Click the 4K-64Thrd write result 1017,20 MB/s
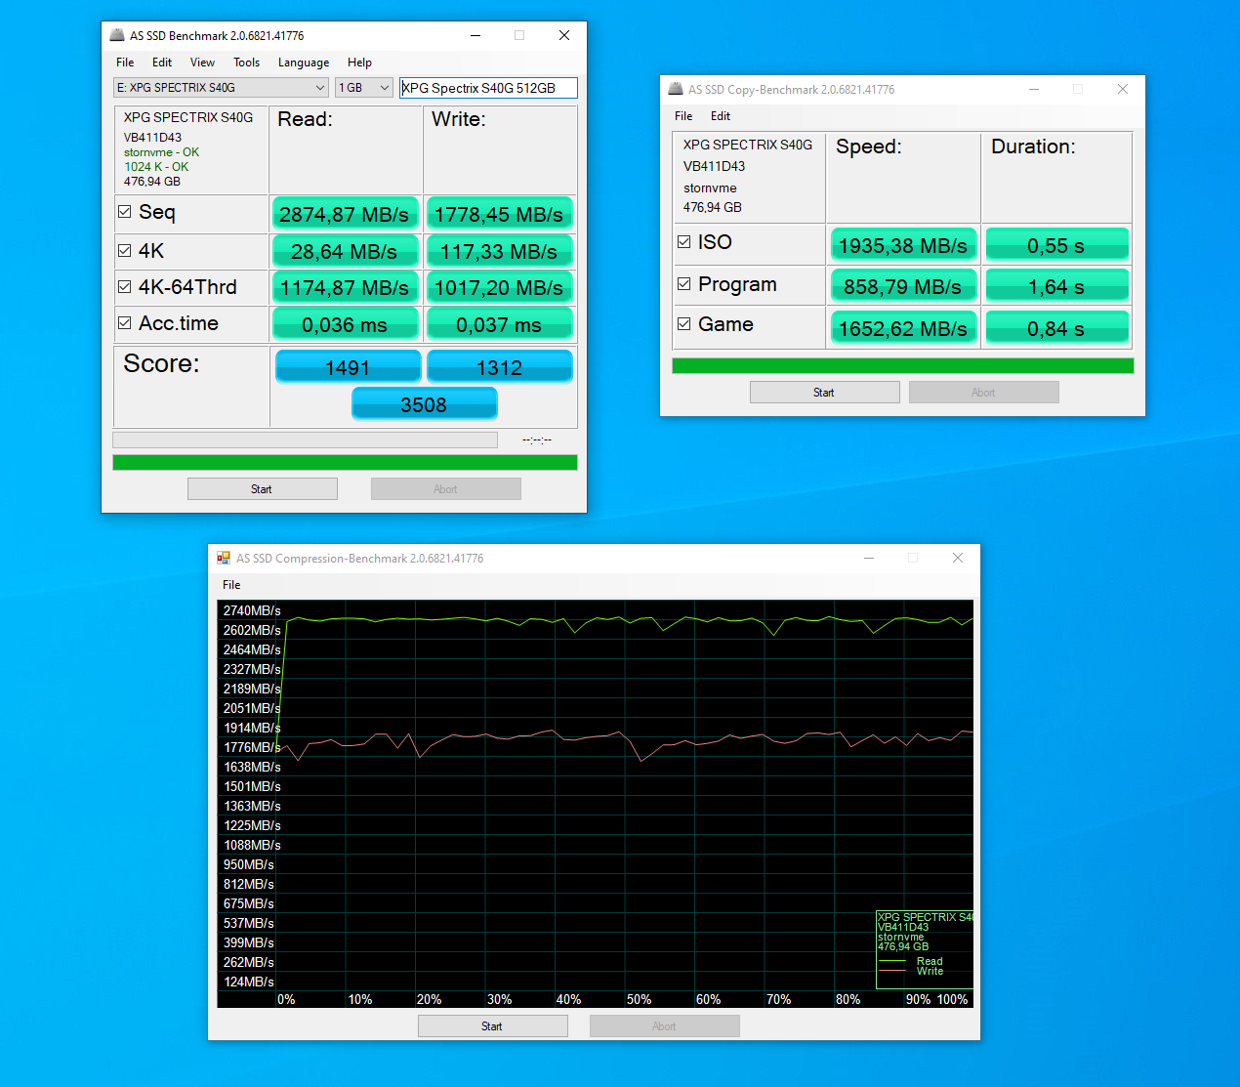Viewport: 1240px width, 1087px height. coord(499,287)
